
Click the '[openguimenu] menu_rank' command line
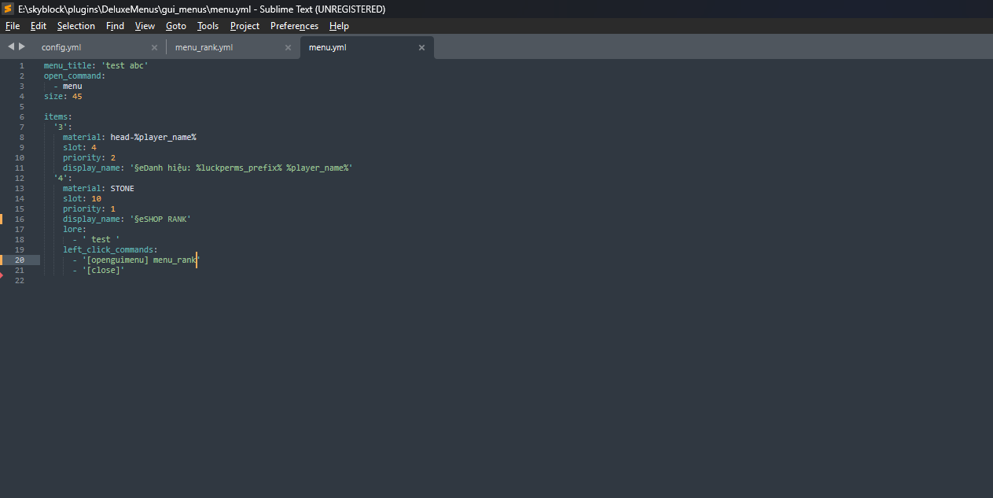[141, 260]
